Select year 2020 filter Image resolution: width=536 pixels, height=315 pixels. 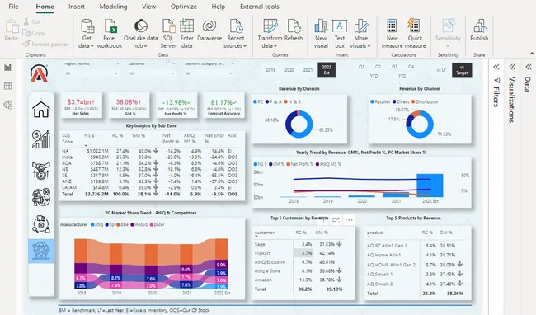tap(289, 70)
